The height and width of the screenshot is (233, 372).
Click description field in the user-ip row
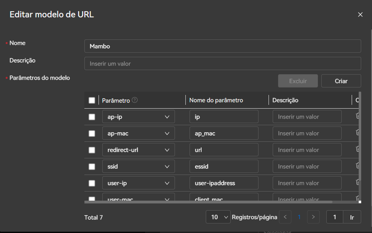[307, 183]
